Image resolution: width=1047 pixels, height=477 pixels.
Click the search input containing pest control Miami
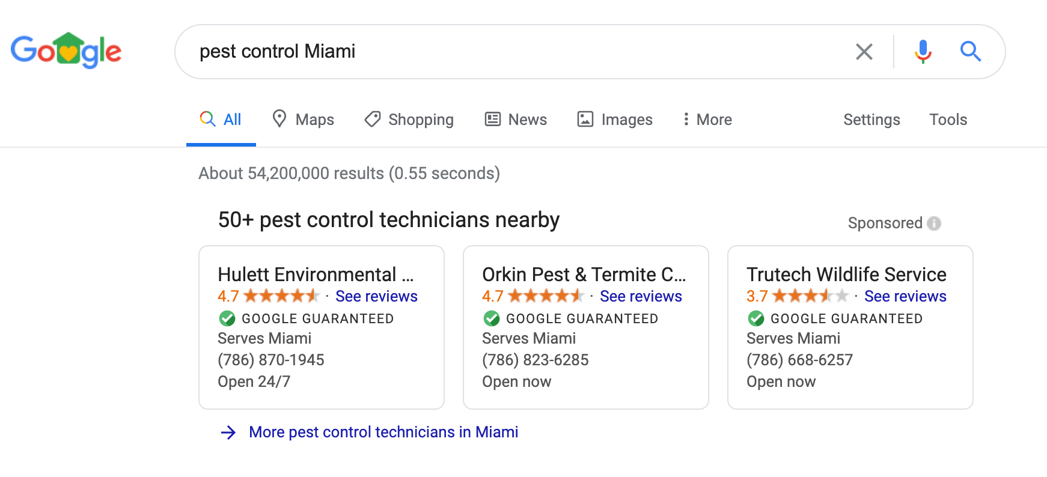pyautogui.click(x=517, y=52)
